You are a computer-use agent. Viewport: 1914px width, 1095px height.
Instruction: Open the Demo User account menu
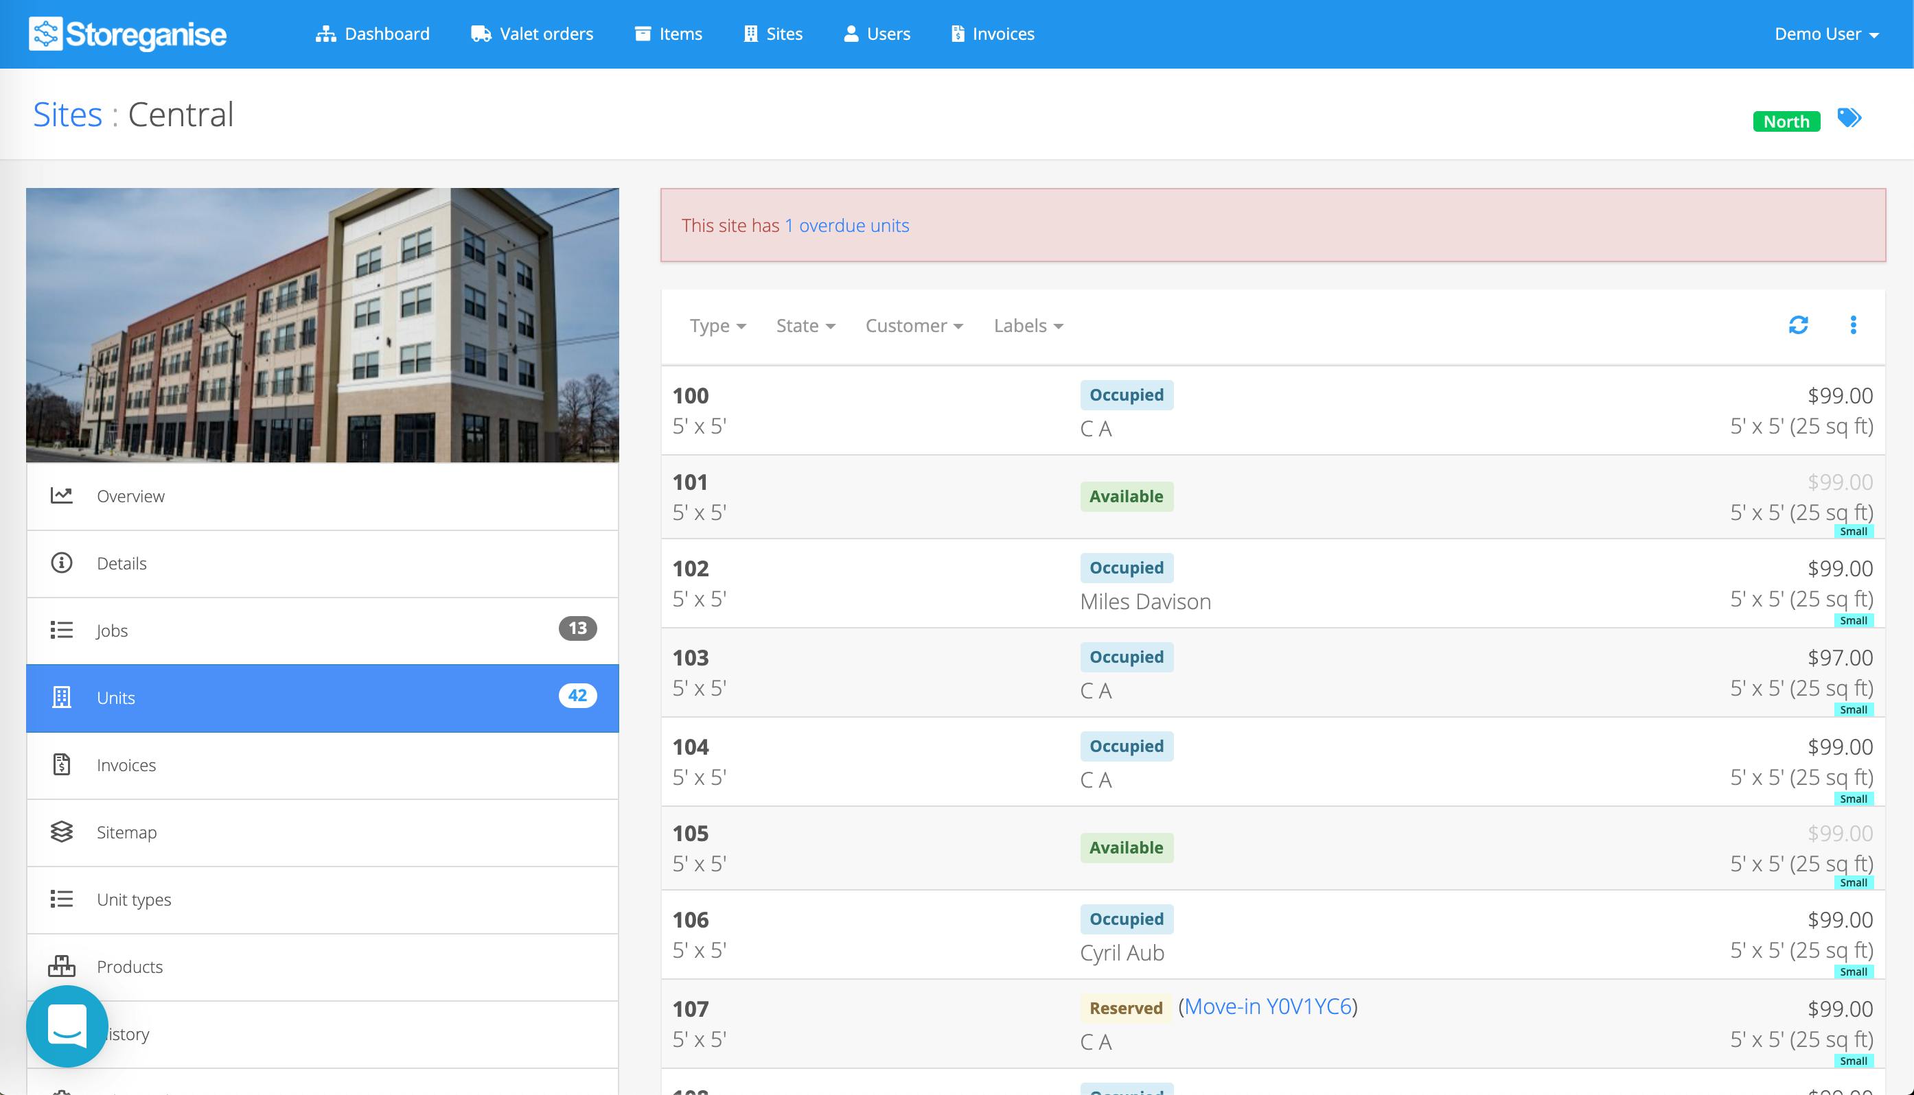point(1826,34)
